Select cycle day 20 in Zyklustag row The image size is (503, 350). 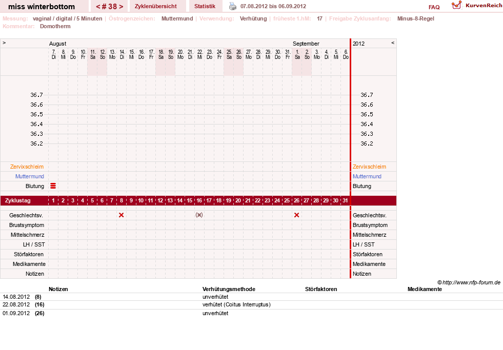tap(238, 201)
